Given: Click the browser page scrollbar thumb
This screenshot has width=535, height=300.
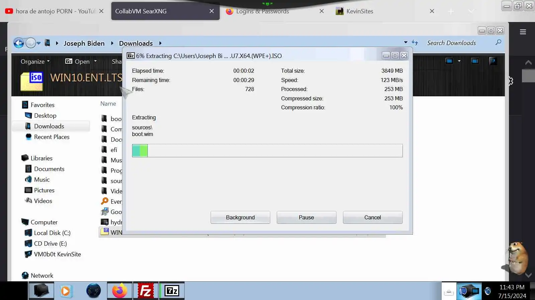Looking at the screenshot, I should (528, 76).
